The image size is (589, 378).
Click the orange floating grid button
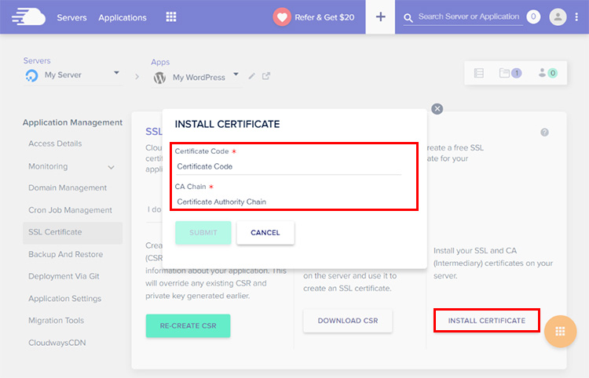click(560, 331)
